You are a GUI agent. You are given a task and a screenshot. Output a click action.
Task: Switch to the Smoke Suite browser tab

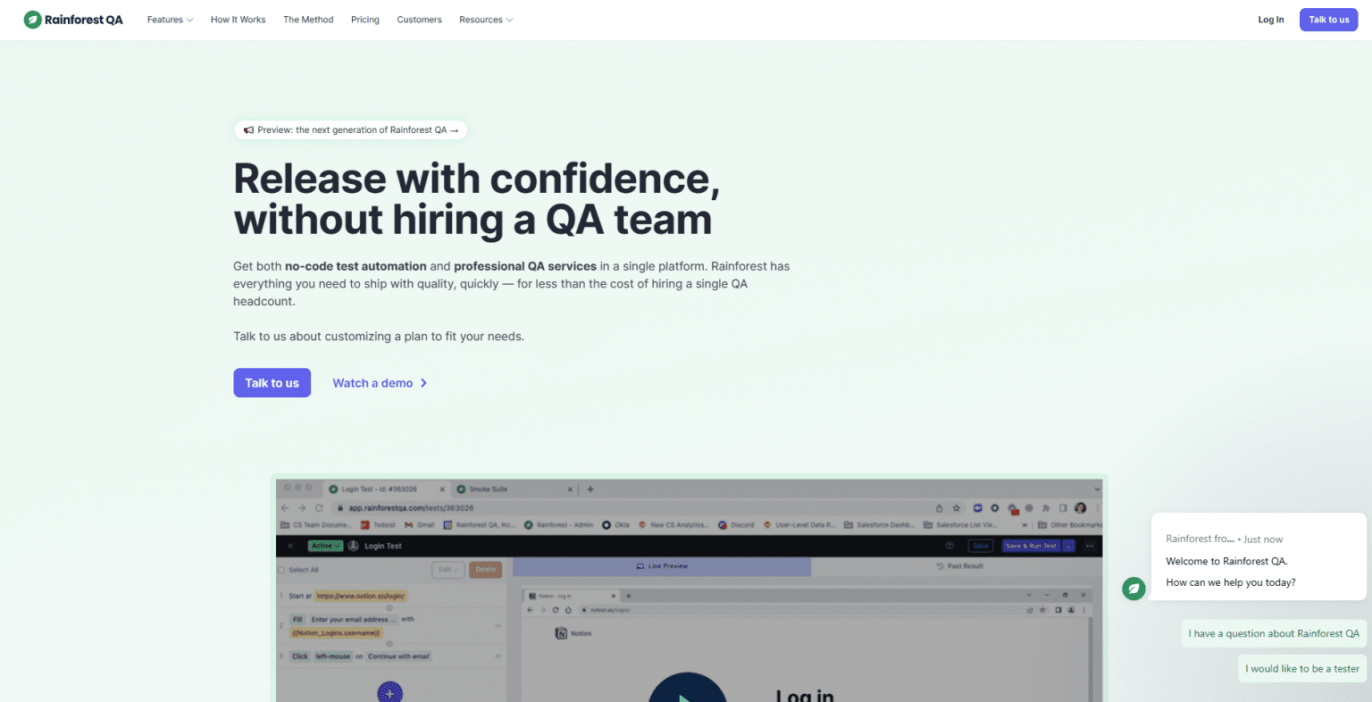click(x=487, y=489)
